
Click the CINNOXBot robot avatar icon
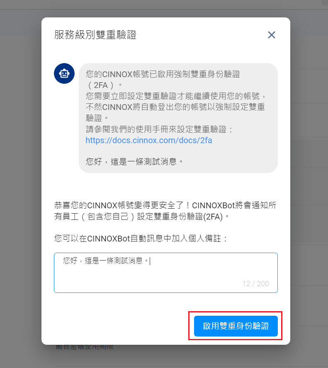[x=64, y=73]
